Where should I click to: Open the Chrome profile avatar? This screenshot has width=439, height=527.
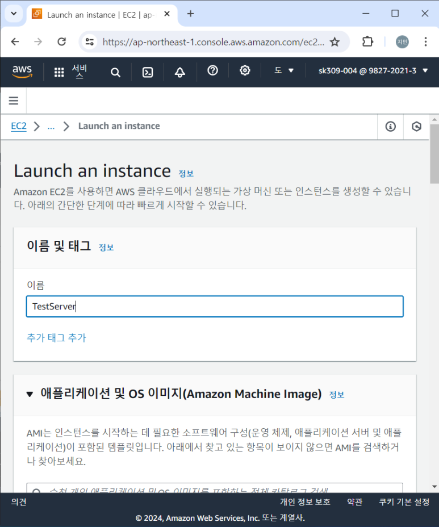coord(402,41)
